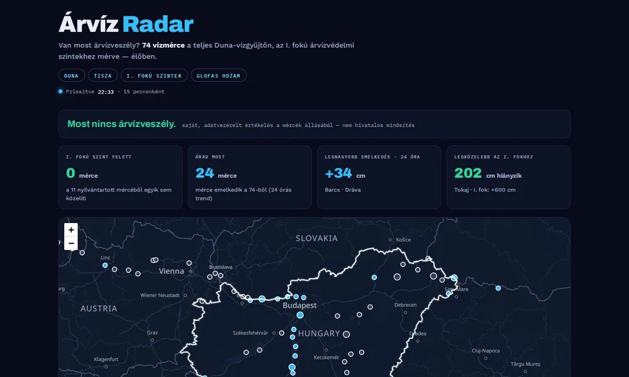This screenshot has height=377, width=629.
Task: Click the '0 mérce' value
Action: [x=82, y=173]
